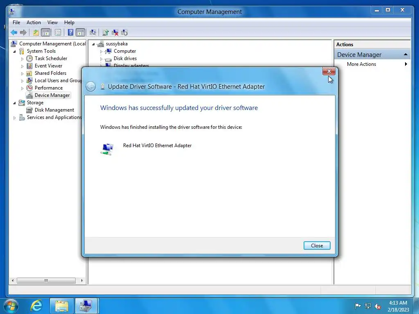Screen dimensions: 419x314
Task: Select the System Tools label
Action: click(x=41, y=51)
